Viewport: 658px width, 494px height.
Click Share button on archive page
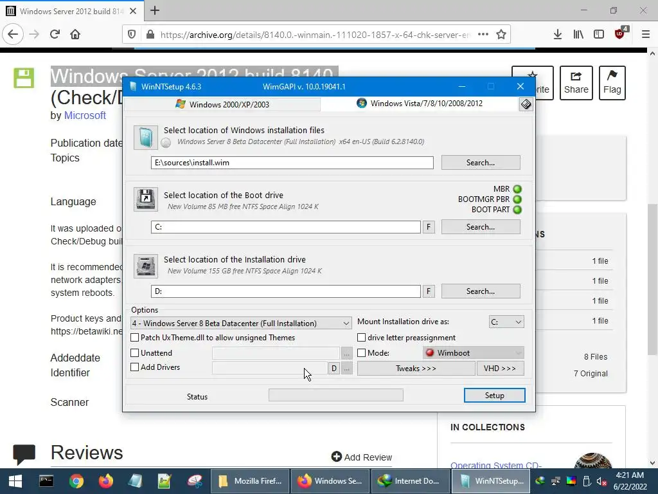click(576, 83)
